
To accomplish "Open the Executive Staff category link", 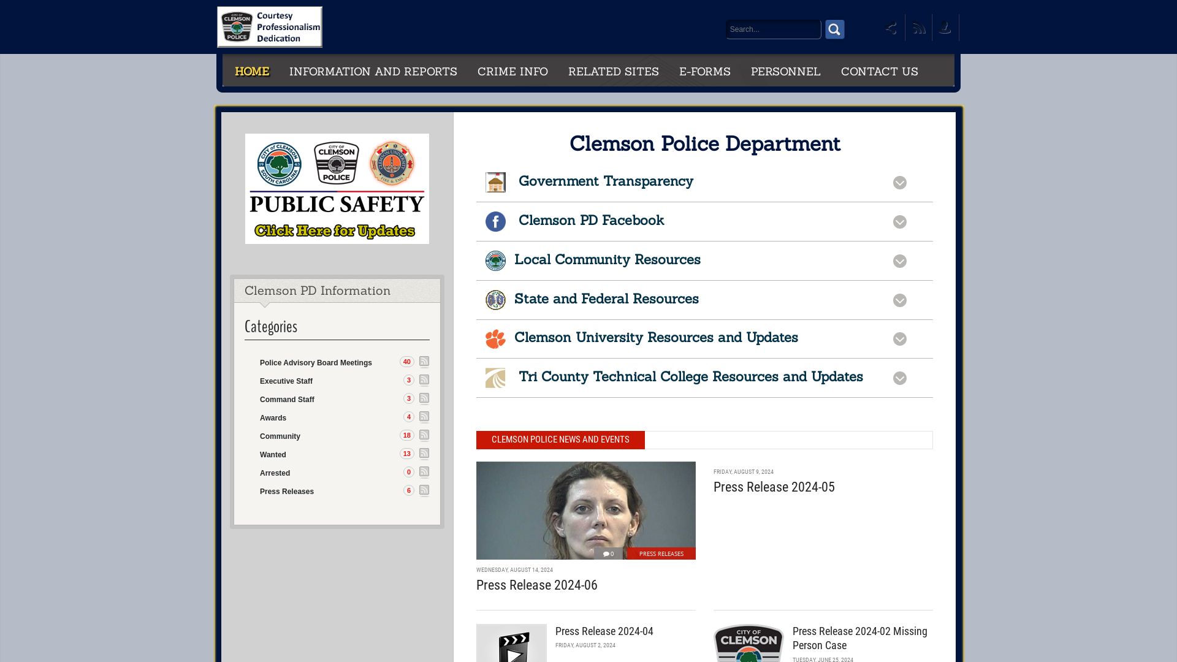I will pos(286,381).
